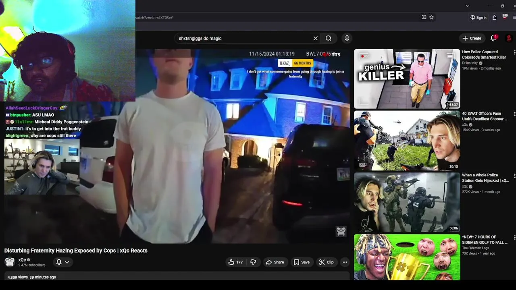The width and height of the screenshot is (516, 290).
Task: Save the video to a playlist
Action: [302, 262]
